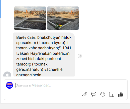Click the sender's gray profile avatar
The height and width of the screenshot is (109, 130).
click(x=7, y=74)
